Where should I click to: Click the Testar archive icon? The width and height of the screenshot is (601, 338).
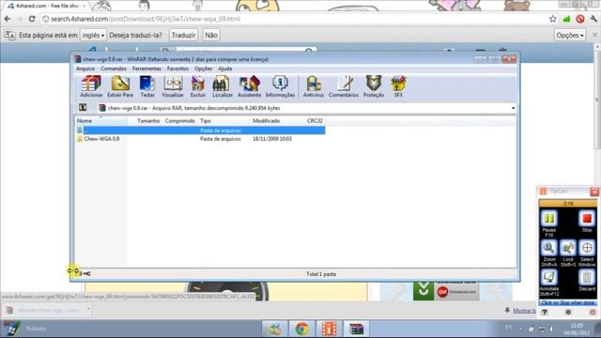[147, 86]
